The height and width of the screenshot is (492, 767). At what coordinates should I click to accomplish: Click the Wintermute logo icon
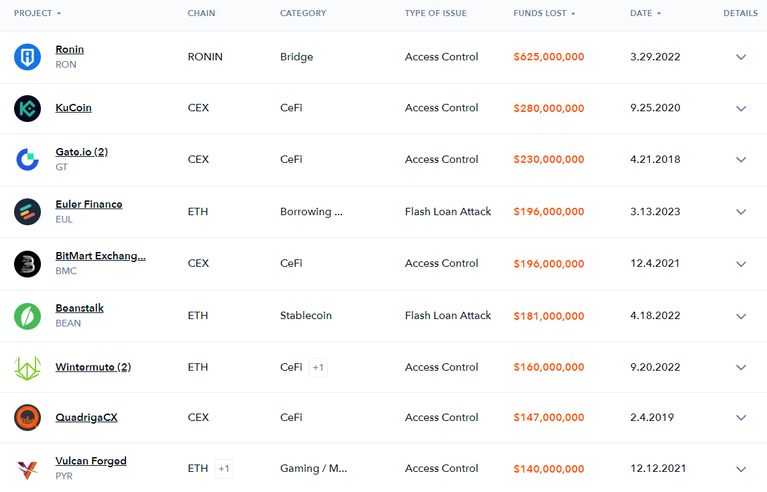pos(27,368)
